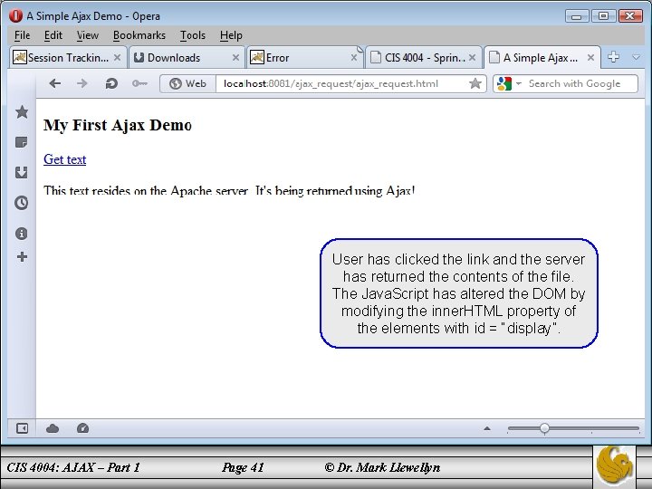Click the Opera Link cloud icon
Screen dimensions: 652x489
coord(53,428)
